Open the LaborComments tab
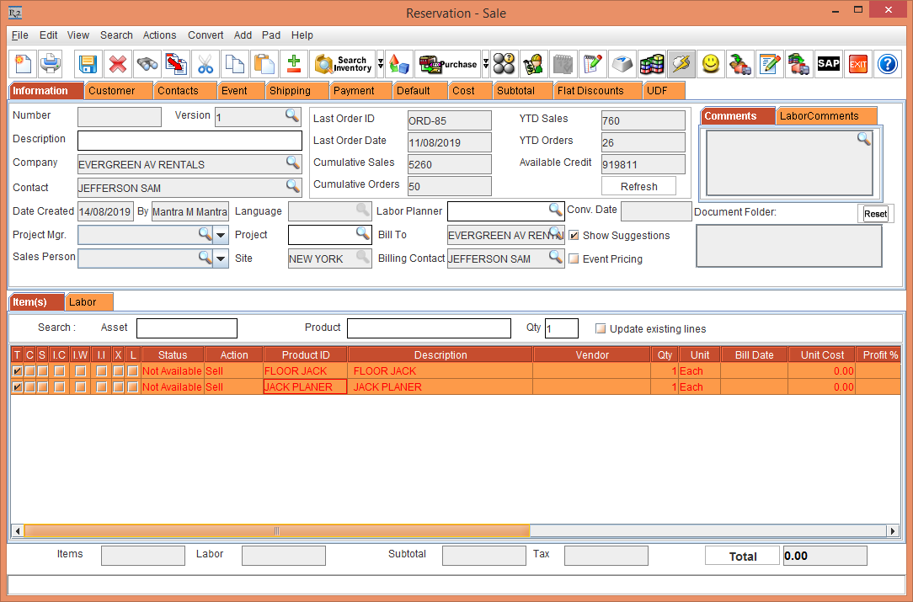The height and width of the screenshot is (602, 913). 827,115
